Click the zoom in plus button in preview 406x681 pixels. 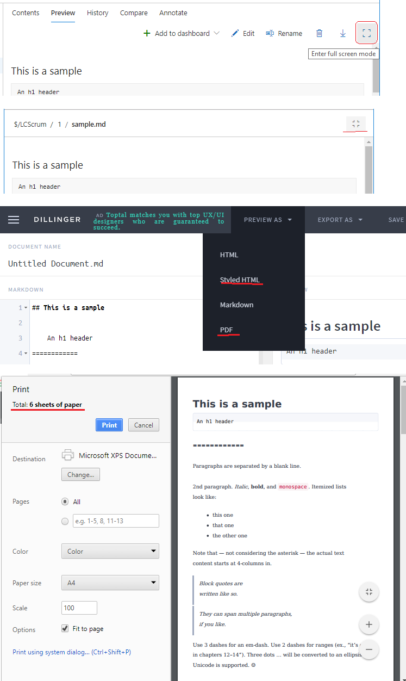pyautogui.click(x=369, y=624)
